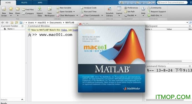
Task: Click the help icon in the quick access toolbar
Action: pyautogui.click(x=154, y=3)
